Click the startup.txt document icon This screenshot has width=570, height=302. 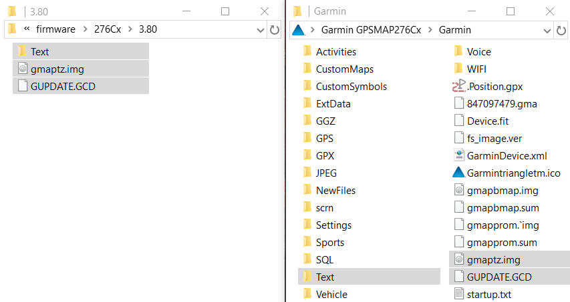(459, 294)
